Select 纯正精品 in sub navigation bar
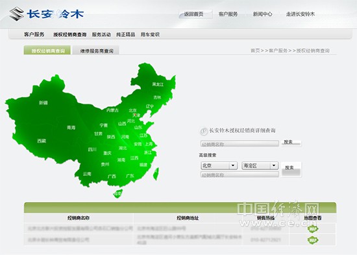The width and height of the screenshot is (357, 255). point(126,34)
